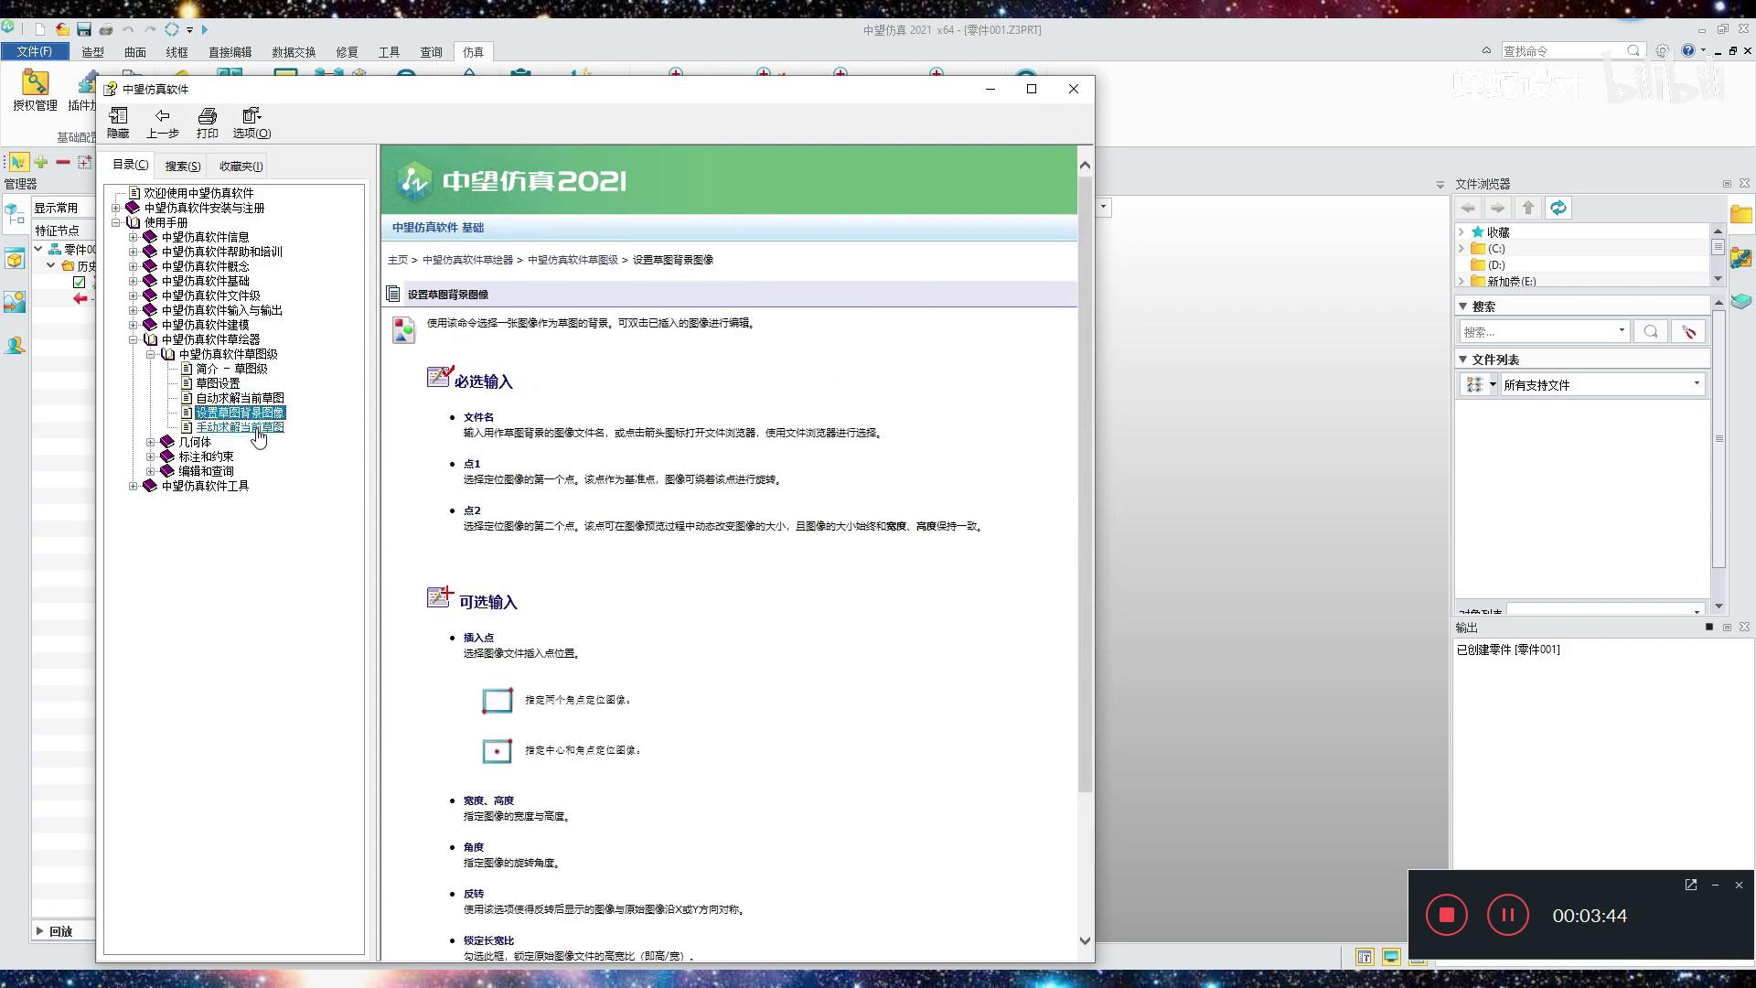The image size is (1756, 988).
Task: Select the (D:) drive in file browser
Action: tap(1496, 265)
